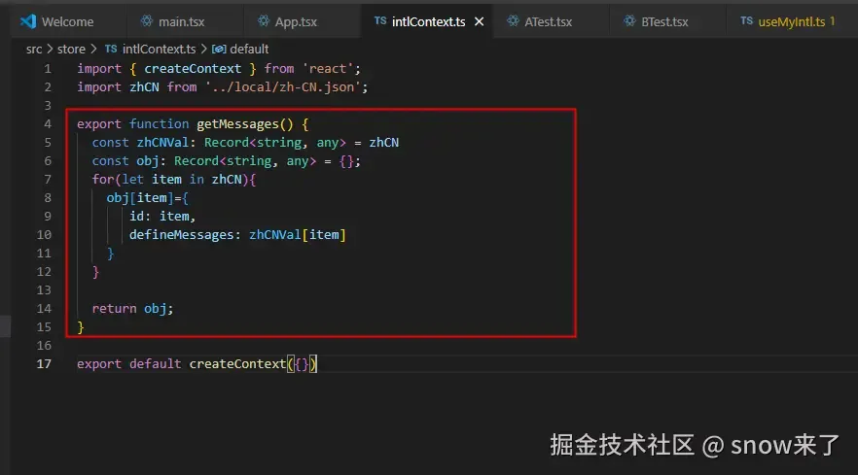Switch to the BTest.tsx tab
This screenshot has height=475, width=858.
[x=664, y=22]
